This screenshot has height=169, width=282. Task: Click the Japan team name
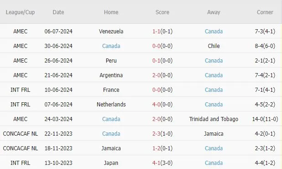(111, 163)
